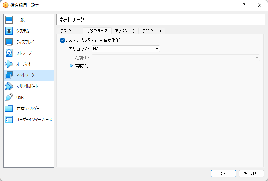
Task: Click the システム chip icon
Action: pyautogui.click(x=9, y=31)
